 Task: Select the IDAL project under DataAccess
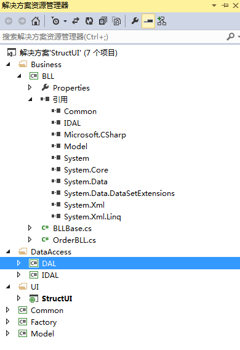coord(50,275)
